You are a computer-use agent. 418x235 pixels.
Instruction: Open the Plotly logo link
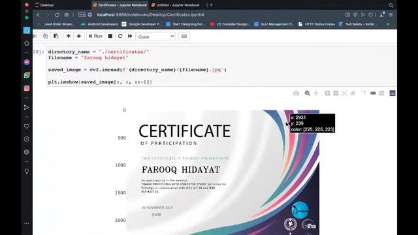coord(393,93)
